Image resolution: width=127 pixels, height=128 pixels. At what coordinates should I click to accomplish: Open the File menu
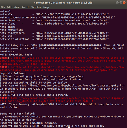[3, 7]
